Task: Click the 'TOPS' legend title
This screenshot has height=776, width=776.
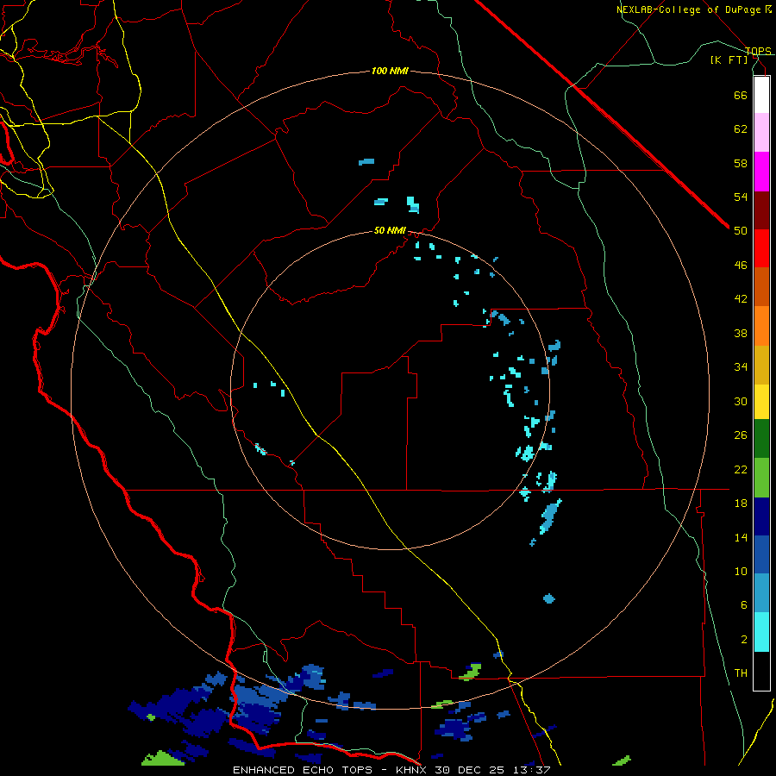Action: coord(758,51)
